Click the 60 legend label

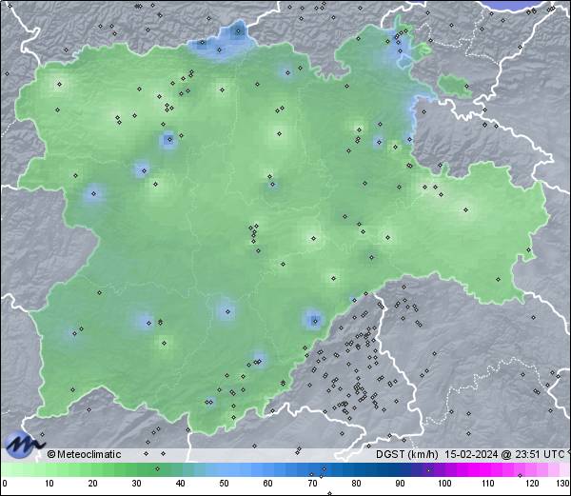click(268, 484)
